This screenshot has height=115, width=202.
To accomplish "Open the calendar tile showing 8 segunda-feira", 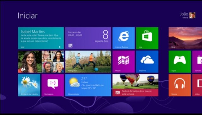I will pyautogui.click(x=88, y=38).
